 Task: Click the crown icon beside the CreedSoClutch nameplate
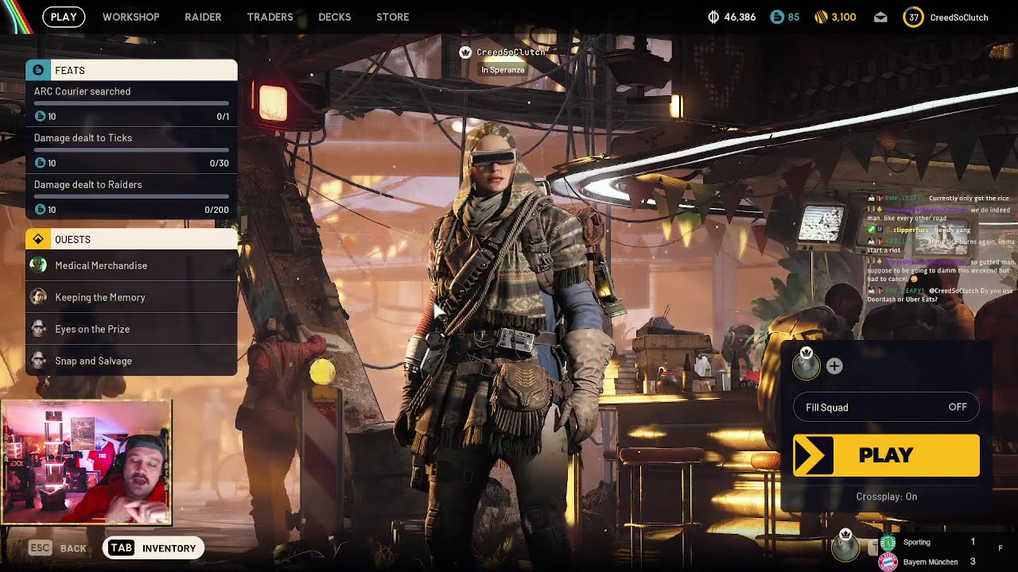coord(465,52)
